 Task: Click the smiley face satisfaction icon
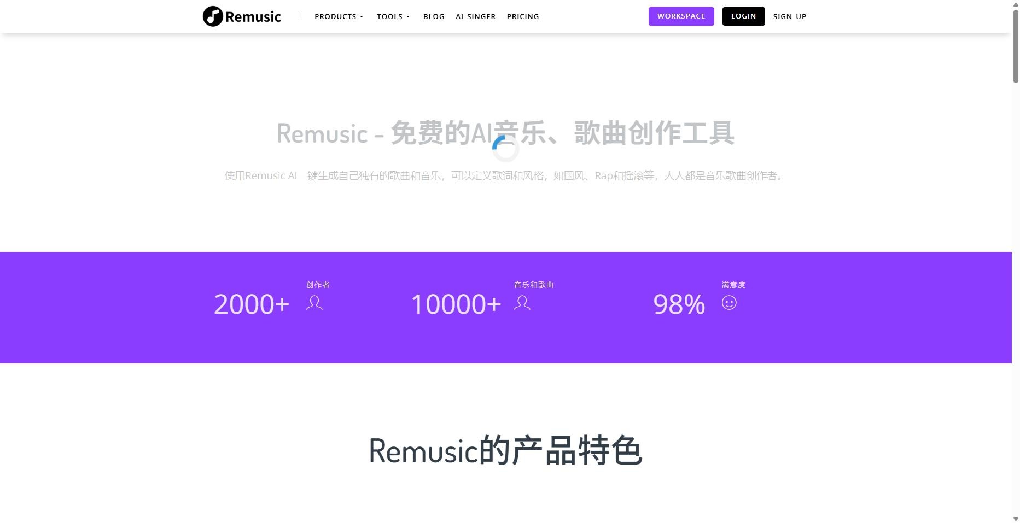coord(729,303)
